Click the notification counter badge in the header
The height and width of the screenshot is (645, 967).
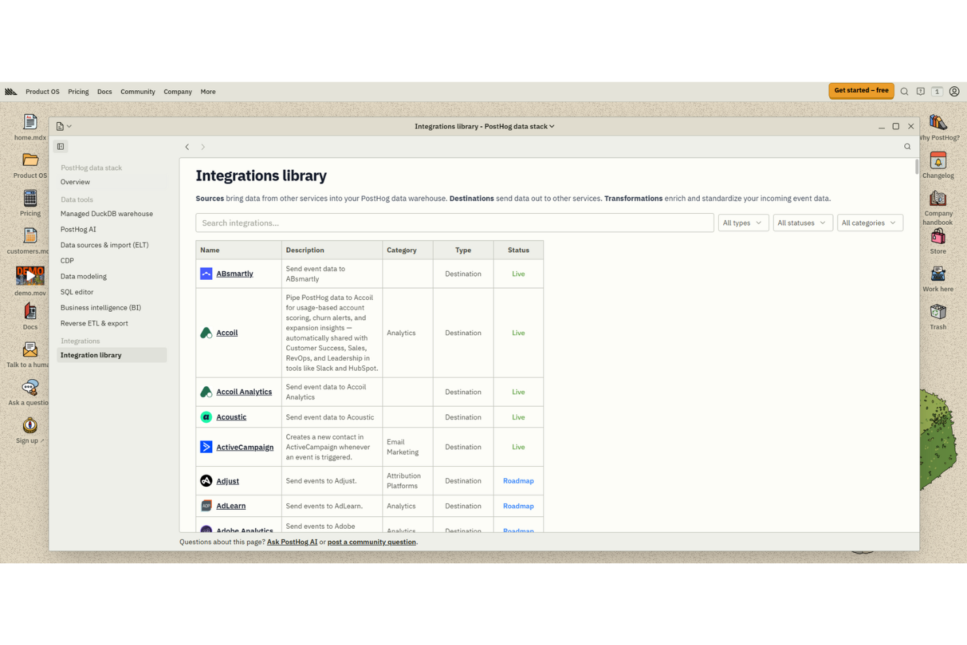938,91
